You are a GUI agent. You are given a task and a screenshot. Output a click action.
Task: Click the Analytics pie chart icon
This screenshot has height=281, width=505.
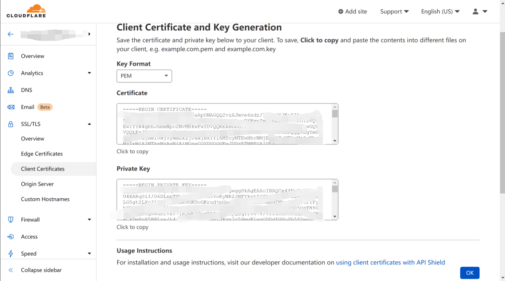10,73
